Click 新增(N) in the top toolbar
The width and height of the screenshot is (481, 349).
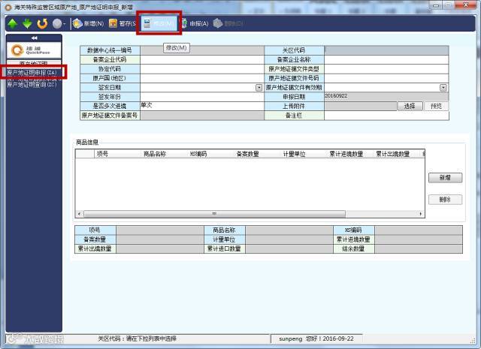point(89,23)
